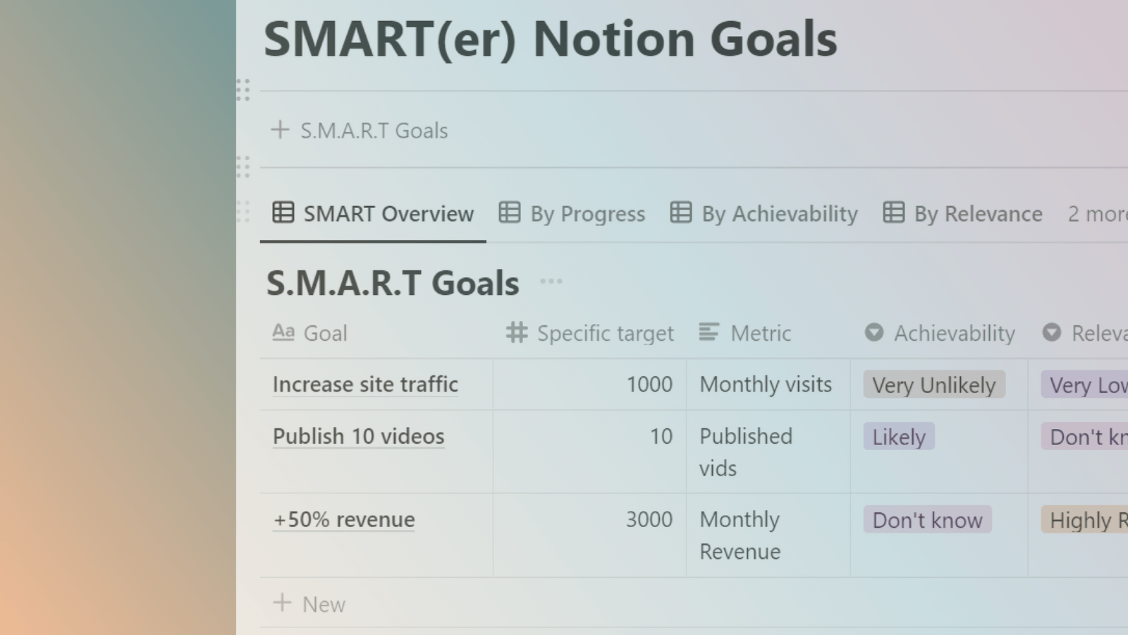Click the select icon beside Achievability header
Screen dimensions: 1128x635
pos(873,332)
